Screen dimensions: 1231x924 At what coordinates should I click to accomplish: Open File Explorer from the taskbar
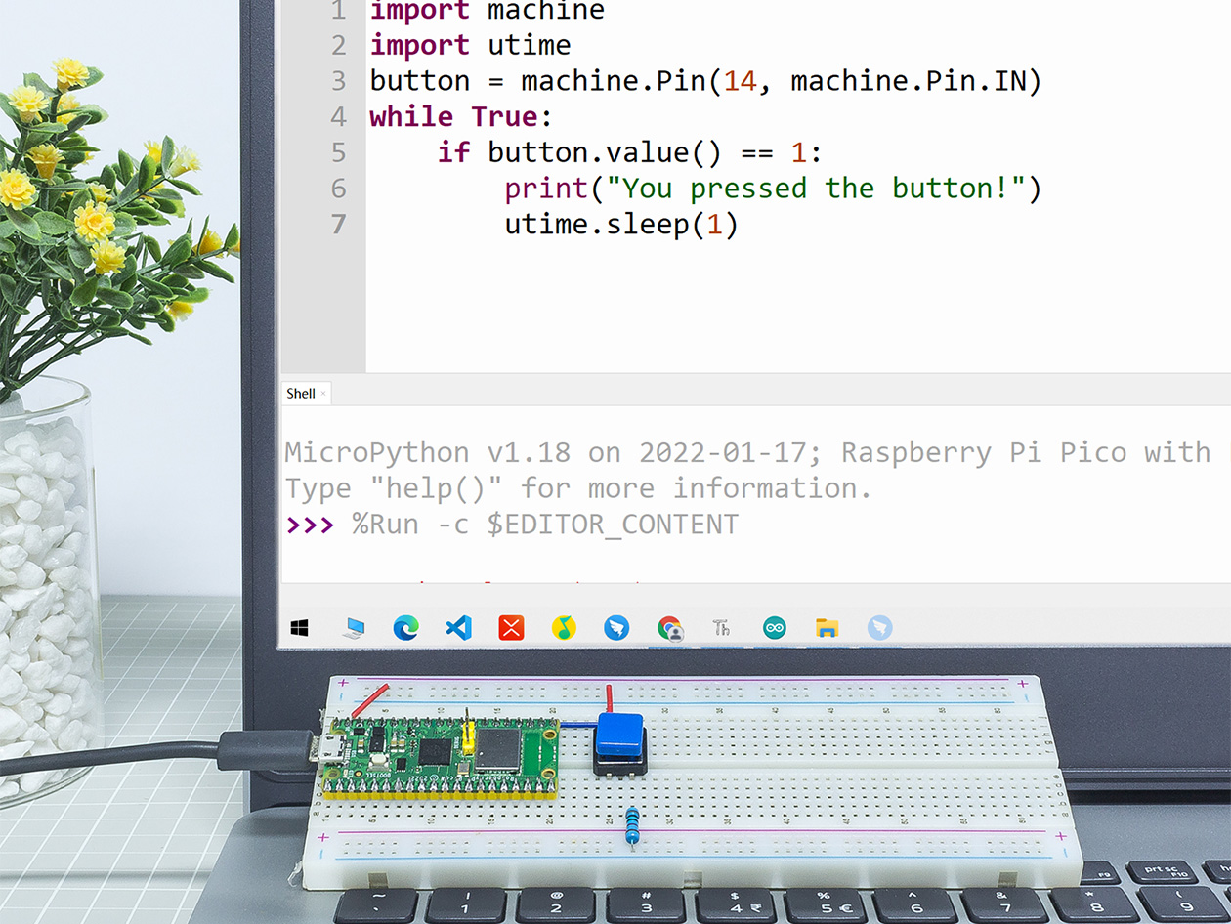pos(827,628)
